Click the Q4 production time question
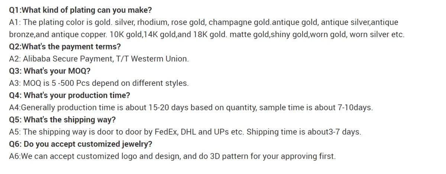The width and height of the screenshot is (446, 174). click(69, 96)
